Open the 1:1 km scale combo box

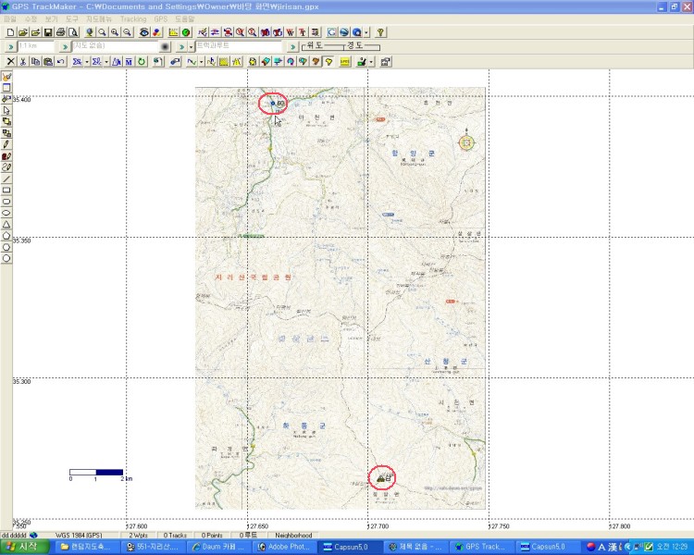[35, 46]
